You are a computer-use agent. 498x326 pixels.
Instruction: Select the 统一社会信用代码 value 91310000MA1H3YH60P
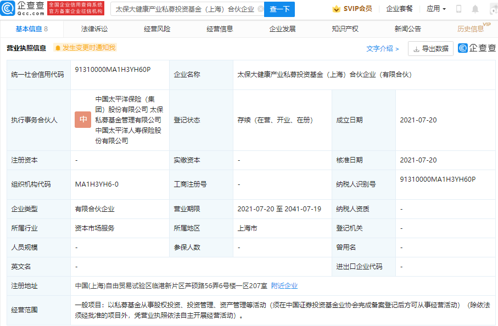pyautogui.click(x=113, y=70)
